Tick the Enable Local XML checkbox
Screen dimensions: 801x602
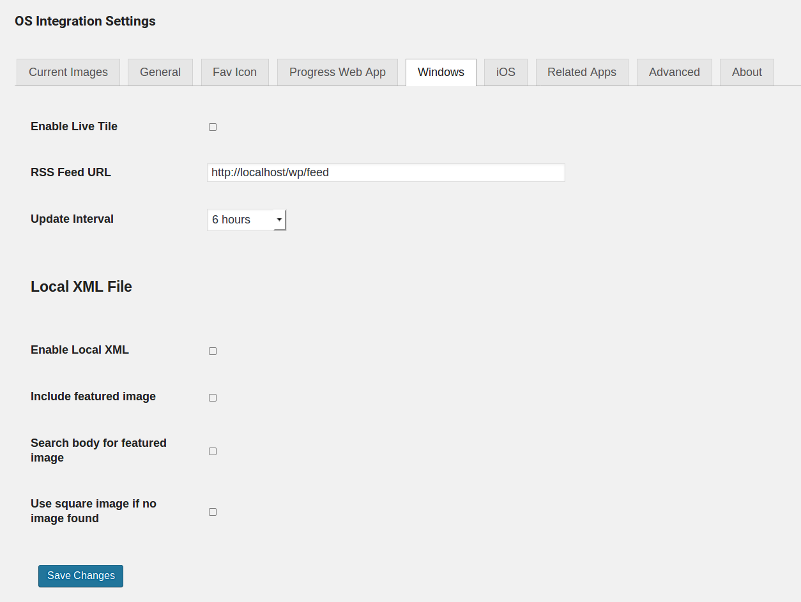[x=213, y=351]
